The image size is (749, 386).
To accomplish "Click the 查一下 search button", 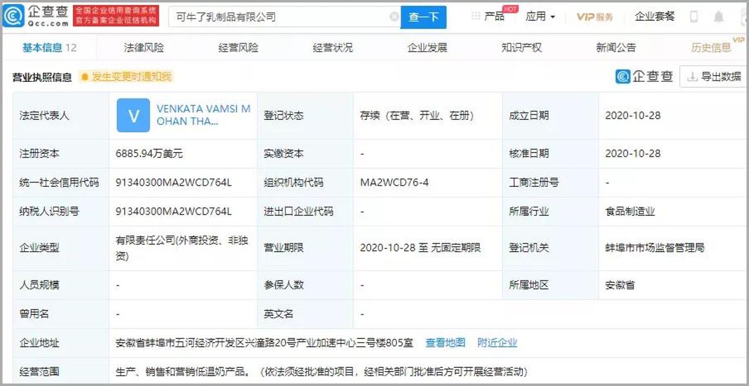I will pyautogui.click(x=424, y=17).
